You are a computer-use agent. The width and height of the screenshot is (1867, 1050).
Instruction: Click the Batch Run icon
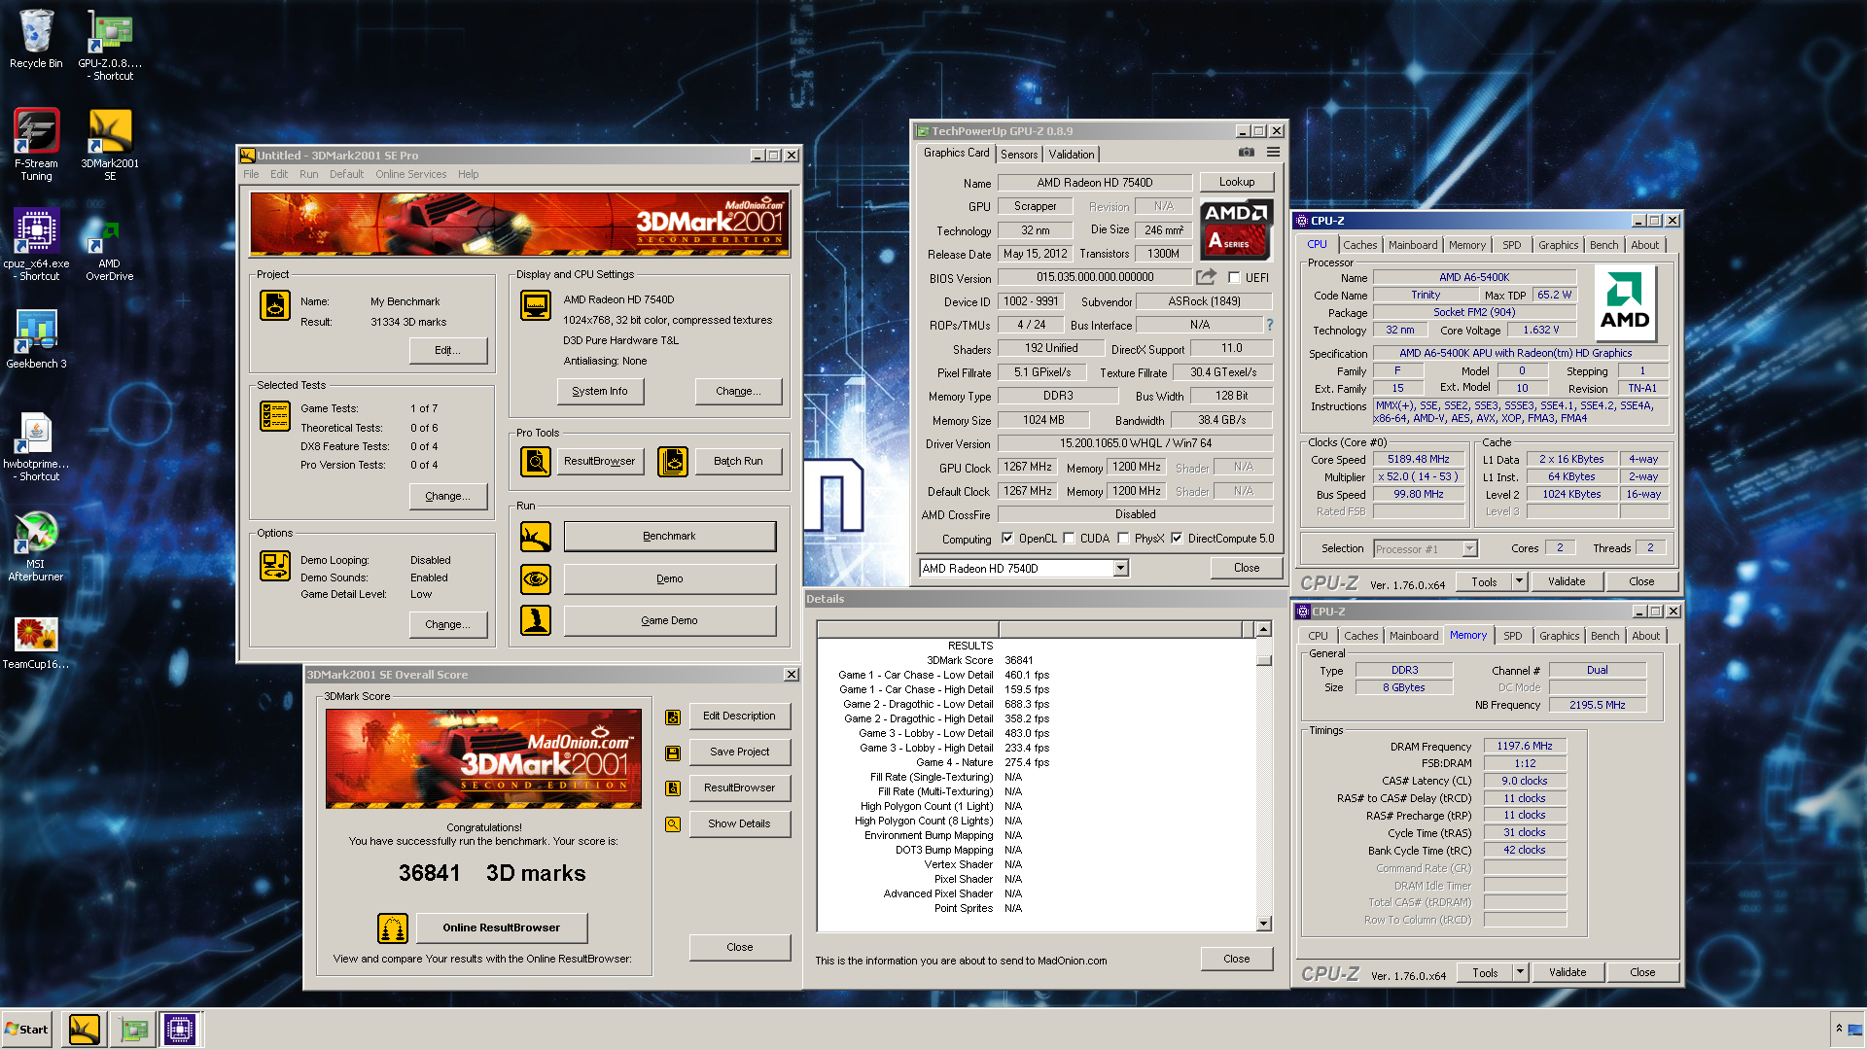coord(673,462)
